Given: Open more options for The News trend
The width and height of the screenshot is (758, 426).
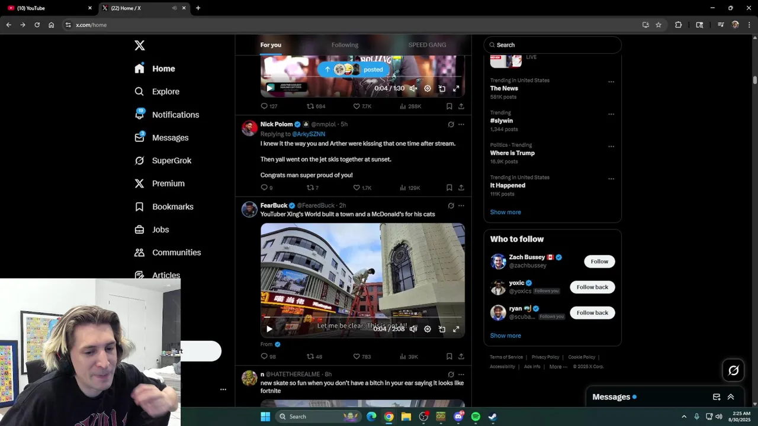Looking at the screenshot, I should coord(611,82).
